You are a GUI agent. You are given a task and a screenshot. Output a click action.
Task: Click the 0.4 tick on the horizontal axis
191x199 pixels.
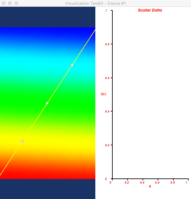(142, 183)
